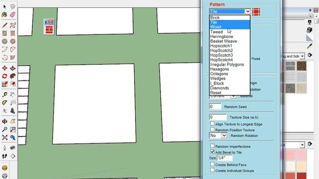Activate the Tape Measure tool

pos(4,94)
